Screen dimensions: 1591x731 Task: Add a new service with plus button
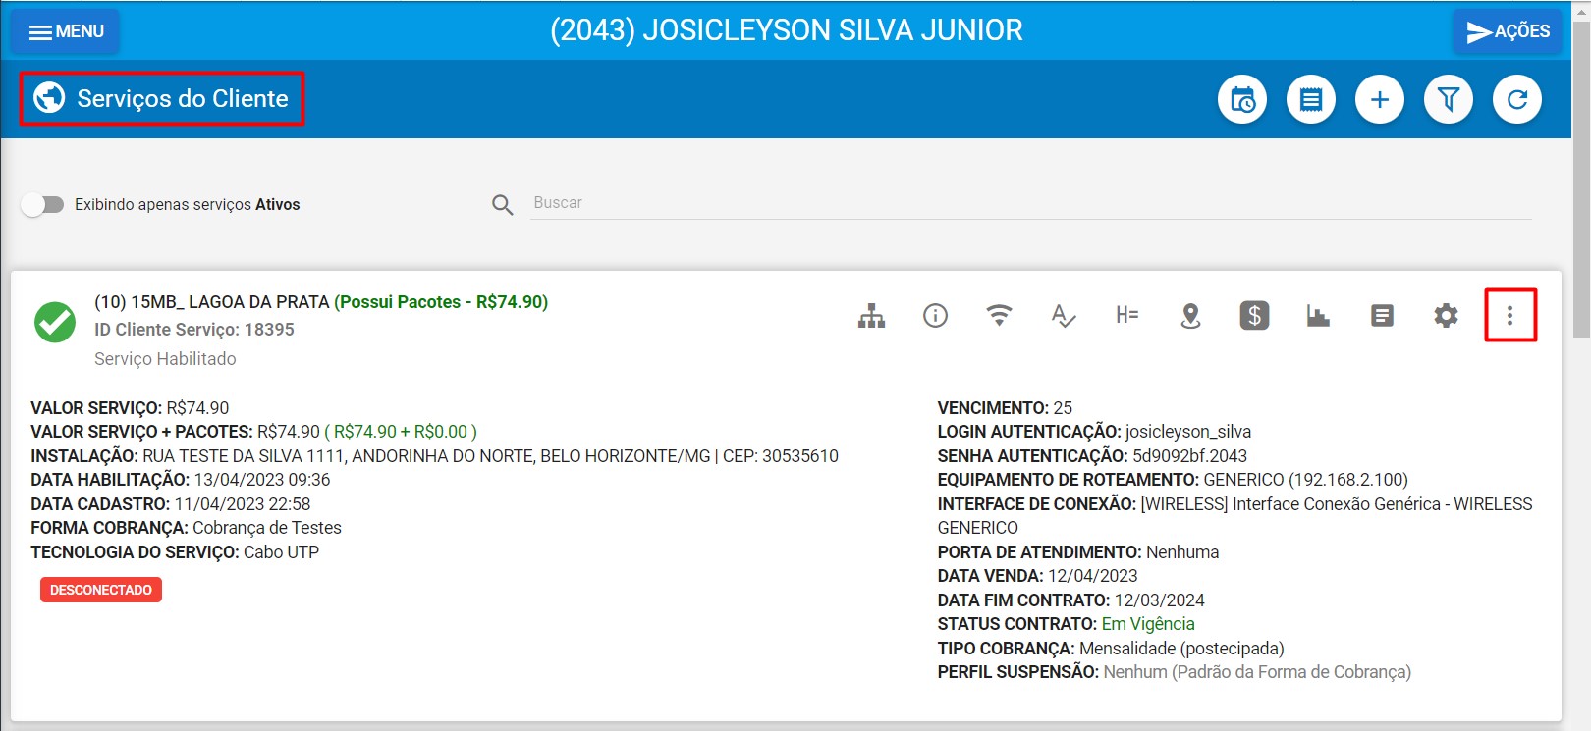[x=1380, y=100]
